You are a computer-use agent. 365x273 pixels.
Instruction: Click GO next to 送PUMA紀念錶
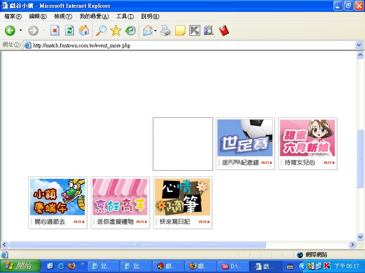(x=266, y=163)
